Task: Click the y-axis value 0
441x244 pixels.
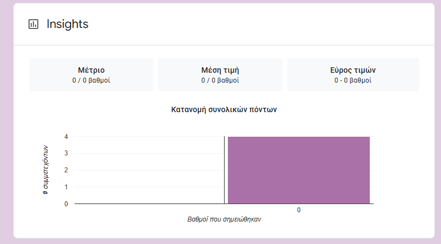Action: 66,204
